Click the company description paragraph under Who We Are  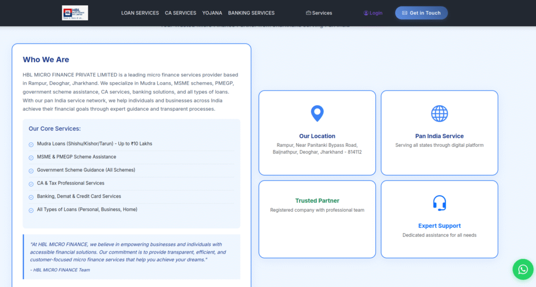click(130, 92)
